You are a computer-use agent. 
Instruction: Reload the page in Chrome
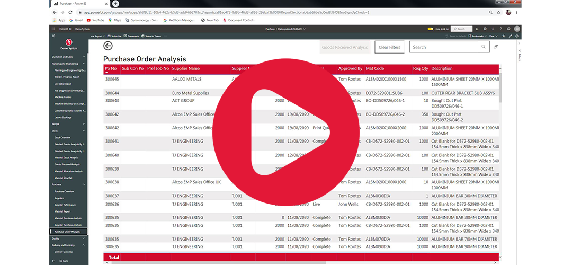pyautogui.click(x=70, y=12)
